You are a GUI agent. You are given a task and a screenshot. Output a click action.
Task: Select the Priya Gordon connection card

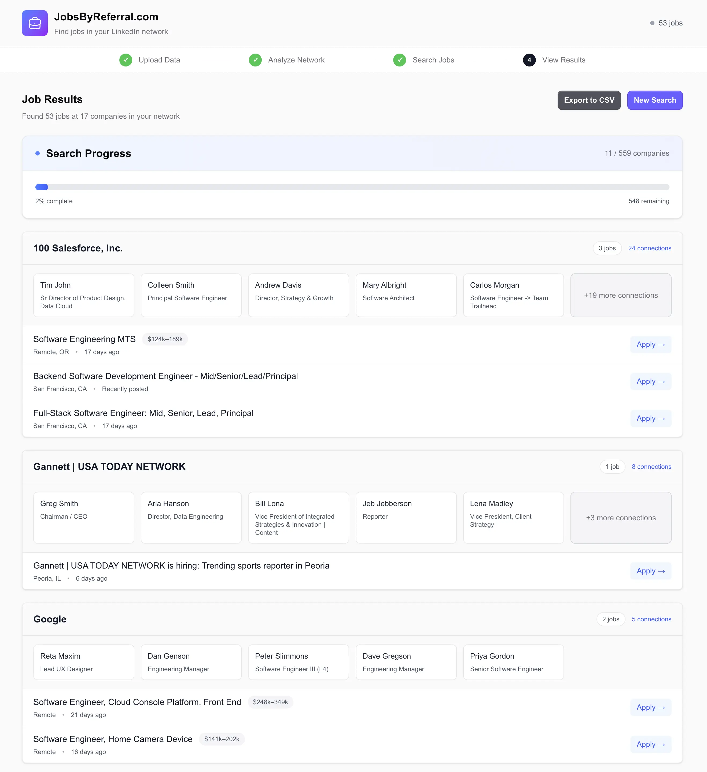pyautogui.click(x=513, y=662)
